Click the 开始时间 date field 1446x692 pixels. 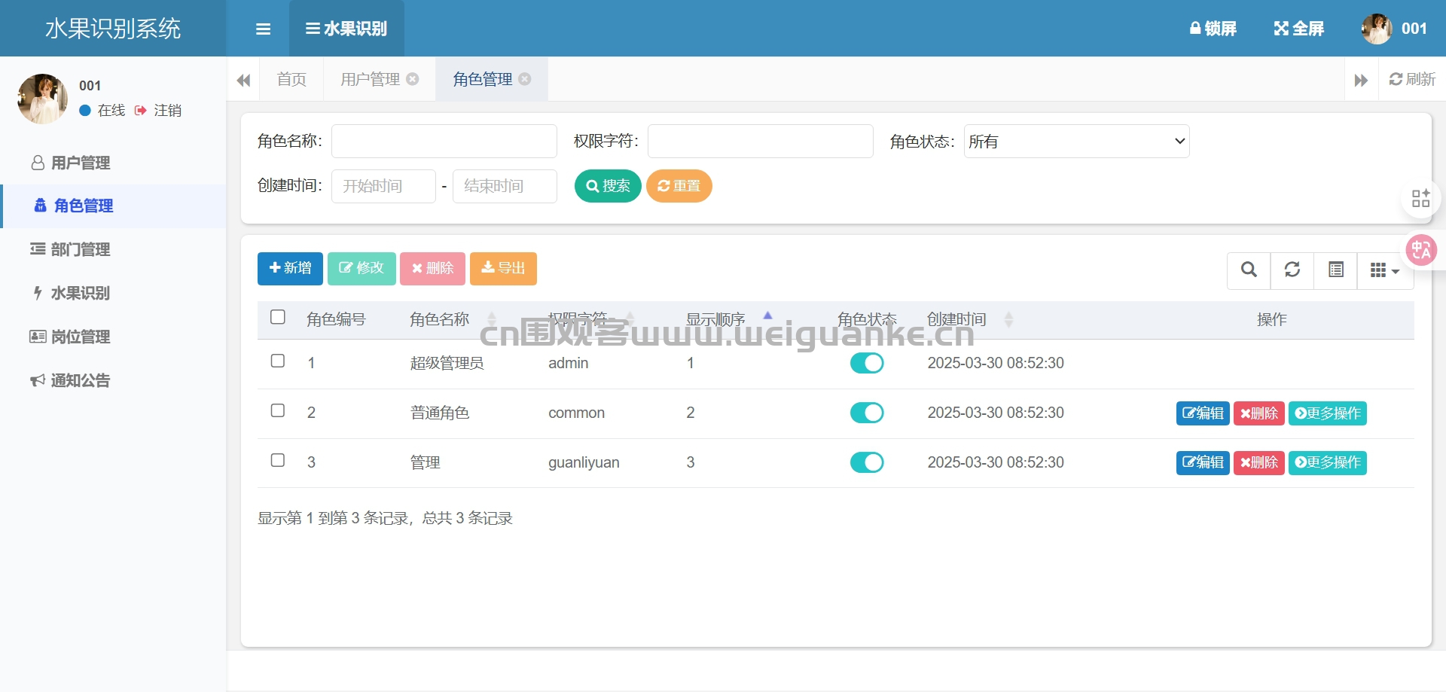point(383,186)
